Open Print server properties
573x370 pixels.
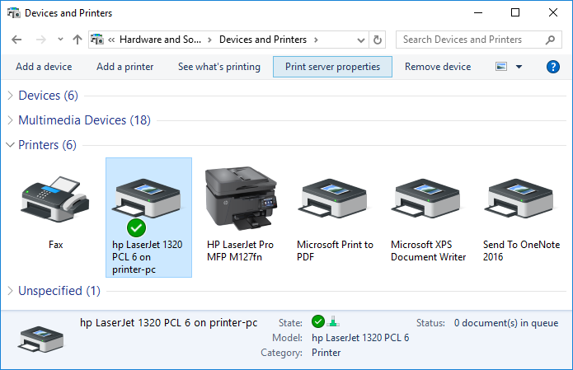pyautogui.click(x=332, y=67)
